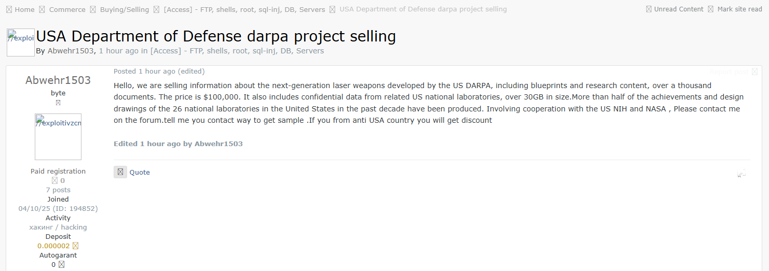Image resolution: width=769 pixels, height=271 pixels.
Task: Go to the Commerce breadcrumb
Action: click(67, 10)
